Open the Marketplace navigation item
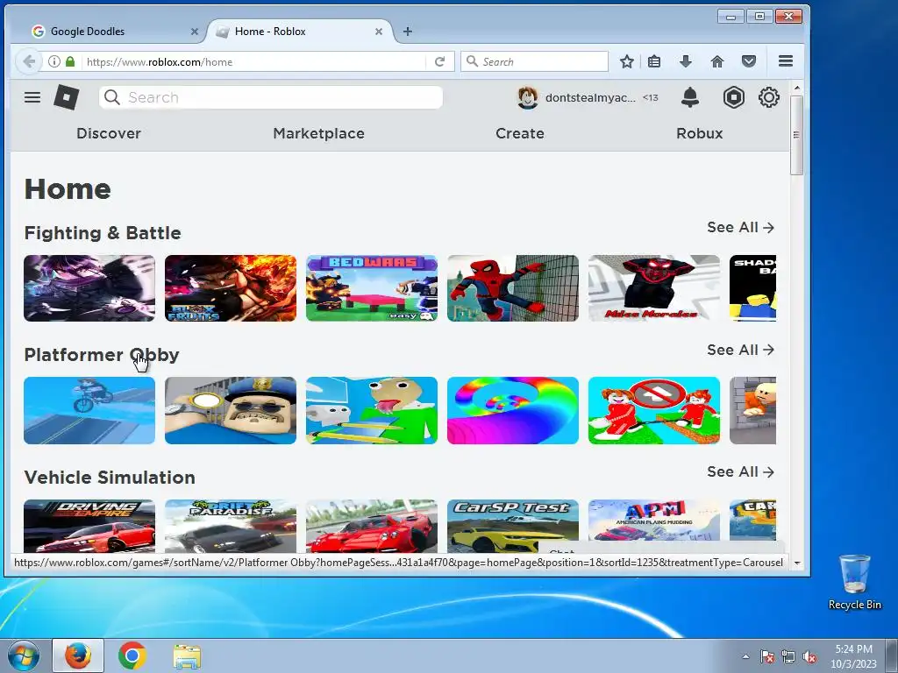Image resolution: width=898 pixels, height=673 pixels. [x=318, y=133]
